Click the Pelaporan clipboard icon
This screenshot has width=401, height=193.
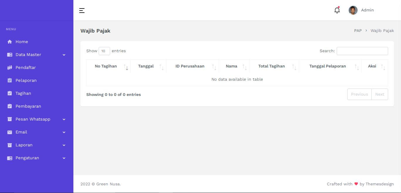[10, 80]
